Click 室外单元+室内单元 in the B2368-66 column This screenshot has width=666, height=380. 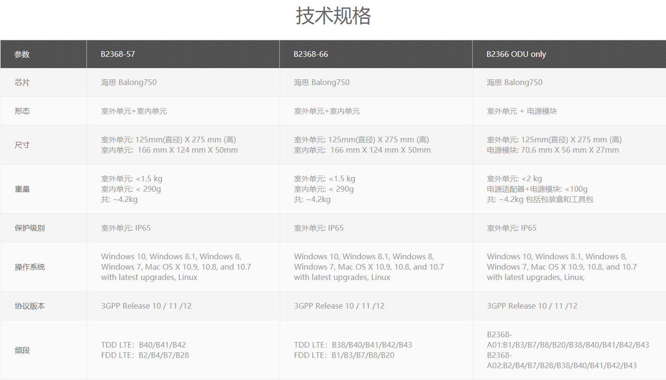[327, 111]
